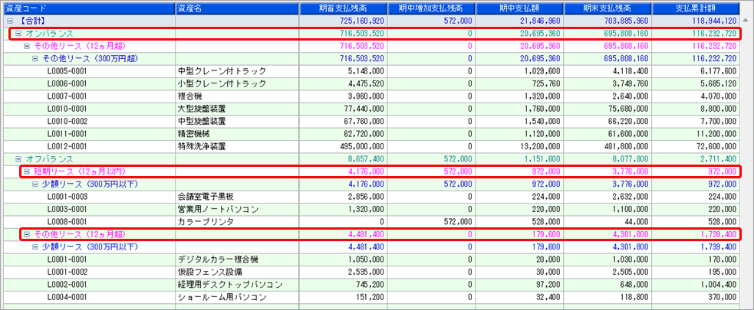Collapse the 【合計】 tree node
The width and height of the screenshot is (754, 310).
click(x=10, y=21)
